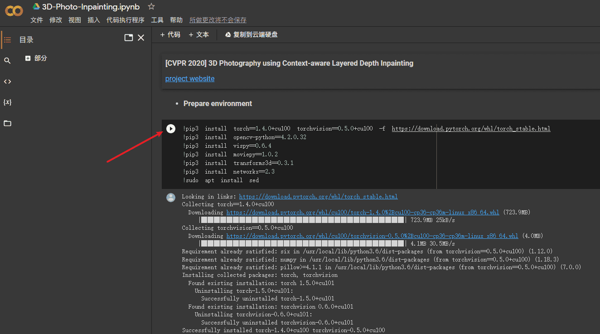Click the vispy==0.6.4 code line
Image resolution: width=600 pixels, height=334 pixels.
click(x=227, y=146)
